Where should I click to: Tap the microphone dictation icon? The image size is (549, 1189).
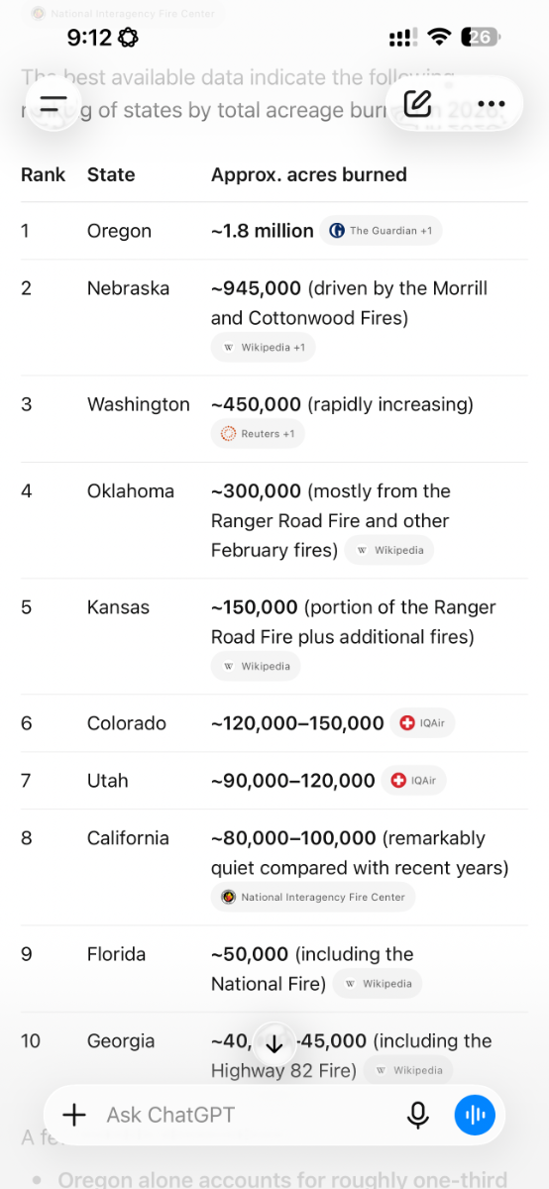point(418,1115)
